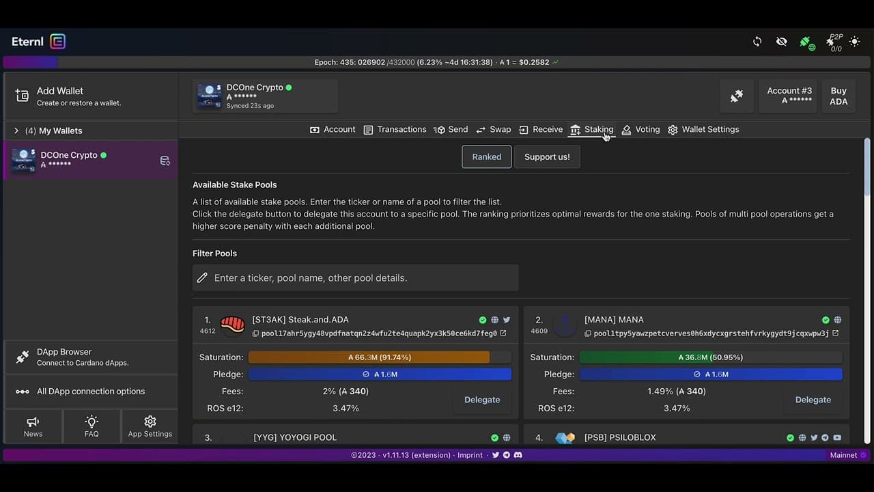The height and width of the screenshot is (492, 874).
Task: Switch to the Account tab
Action: point(333,129)
